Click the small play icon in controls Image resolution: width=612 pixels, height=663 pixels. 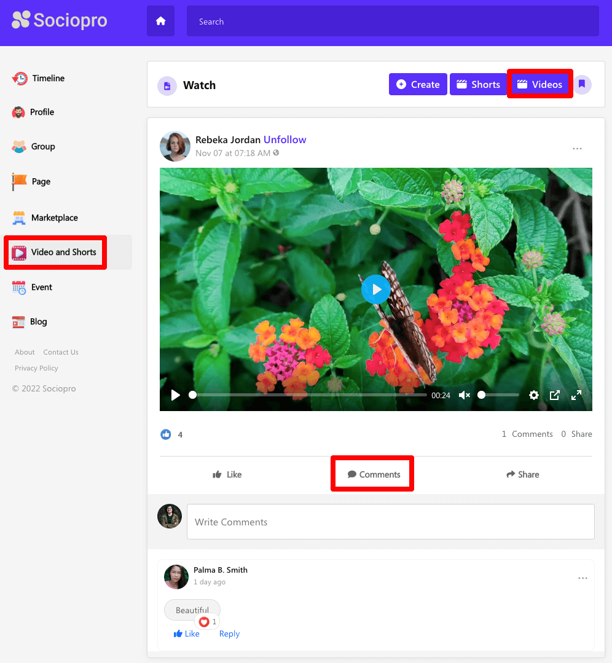176,395
